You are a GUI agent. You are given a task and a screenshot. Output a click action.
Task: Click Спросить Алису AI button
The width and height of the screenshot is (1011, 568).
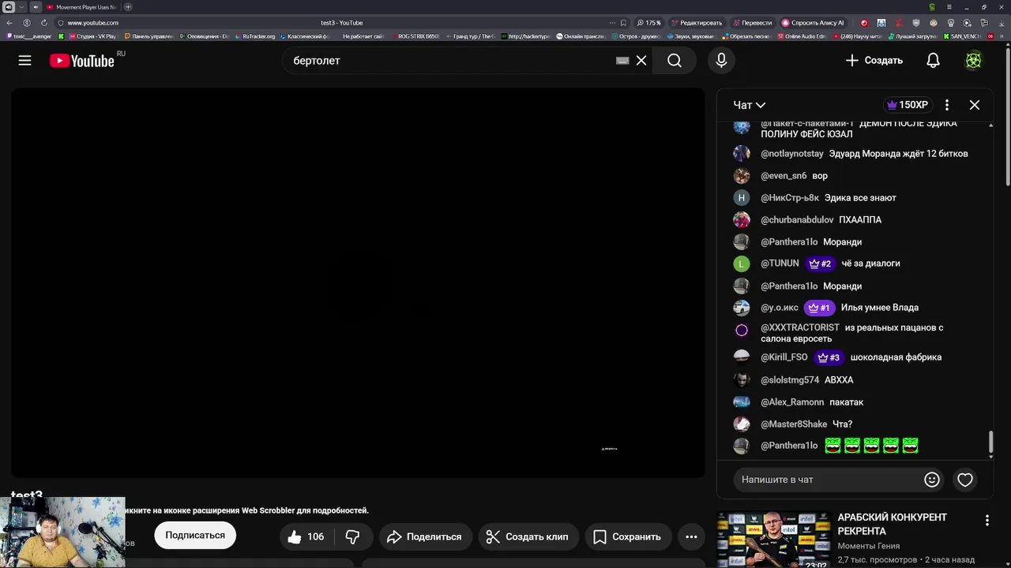[x=814, y=23]
